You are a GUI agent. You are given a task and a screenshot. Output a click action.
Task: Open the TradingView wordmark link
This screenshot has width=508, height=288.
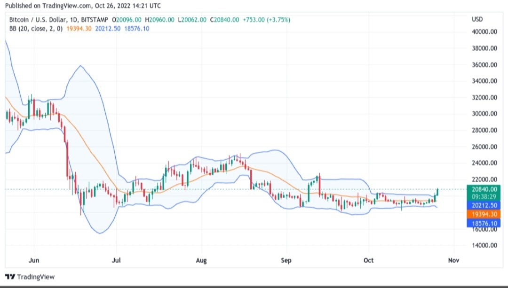coord(36,277)
